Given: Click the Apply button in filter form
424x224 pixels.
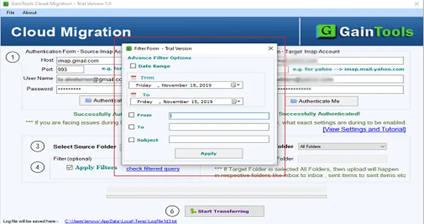Looking at the screenshot, I should point(209,154).
